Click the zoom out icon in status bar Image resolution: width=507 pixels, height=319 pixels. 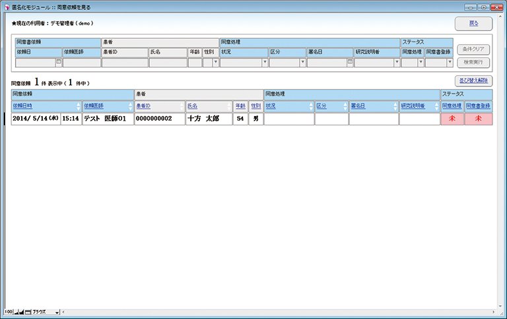pyautogui.click(x=16, y=312)
